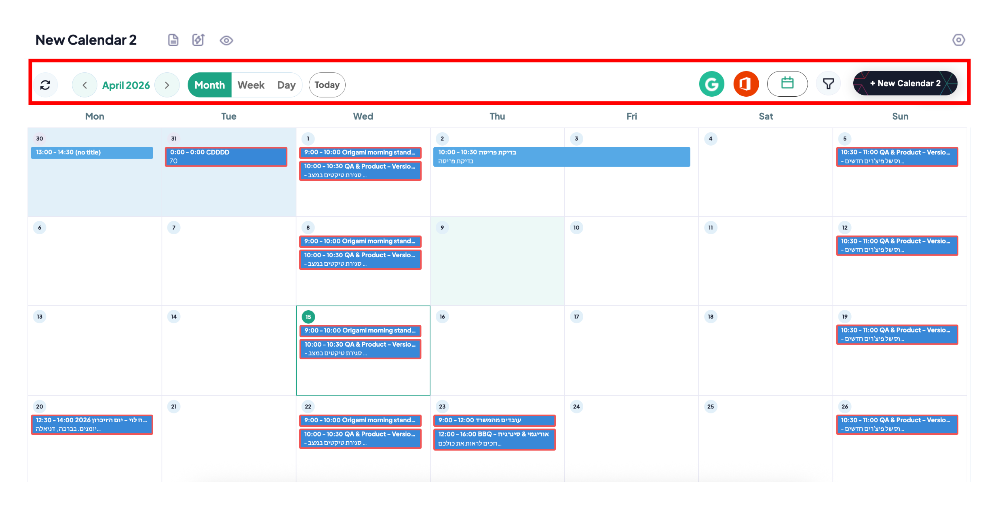Screen dimensions: 998x506
Task: Click the April 2026 month label
Action: 126,85
